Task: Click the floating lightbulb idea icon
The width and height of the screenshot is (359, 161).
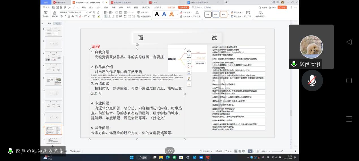Action: (x=189, y=78)
